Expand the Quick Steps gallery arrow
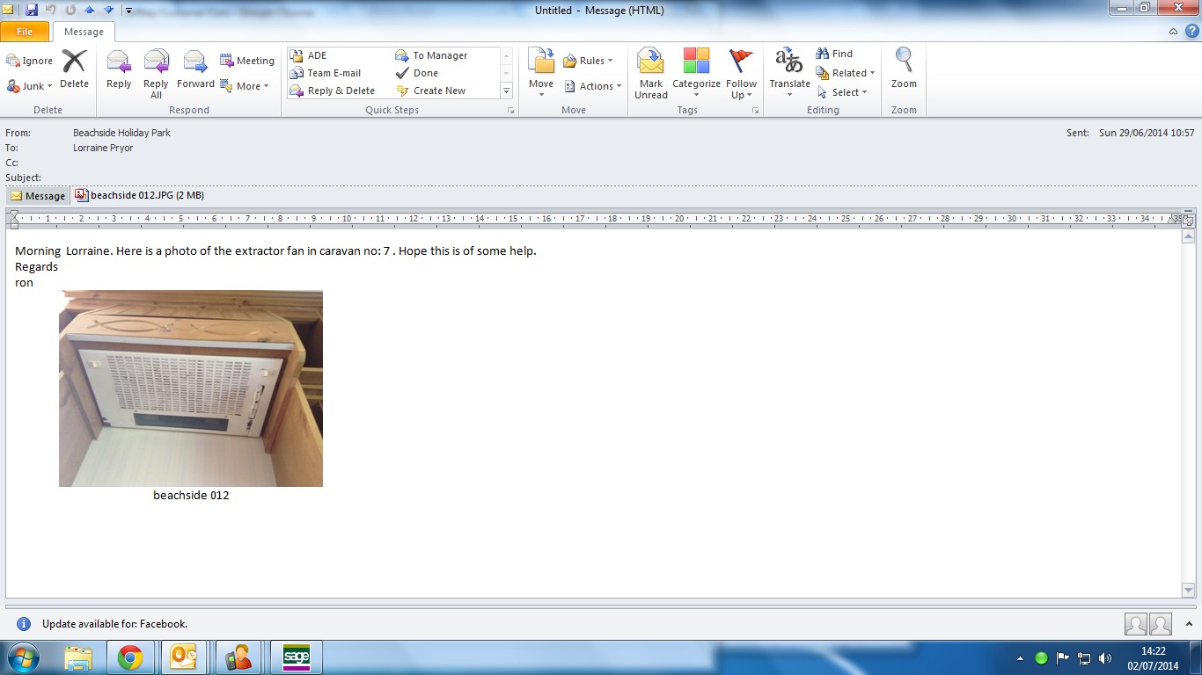 pos(506,91)
